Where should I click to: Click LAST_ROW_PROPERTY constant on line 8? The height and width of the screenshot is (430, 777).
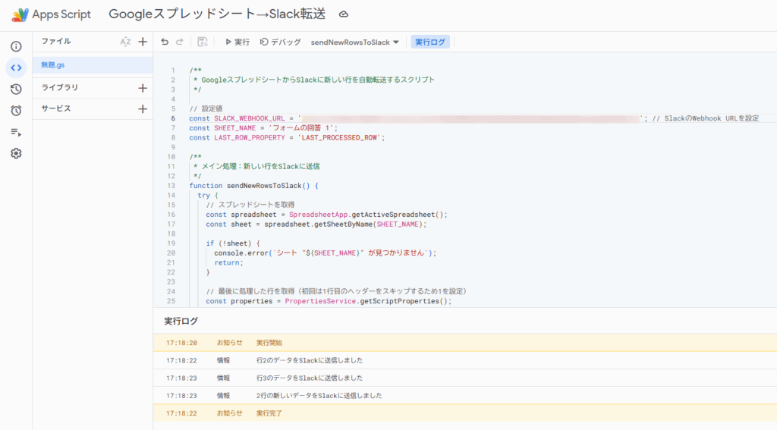[249, 138]
